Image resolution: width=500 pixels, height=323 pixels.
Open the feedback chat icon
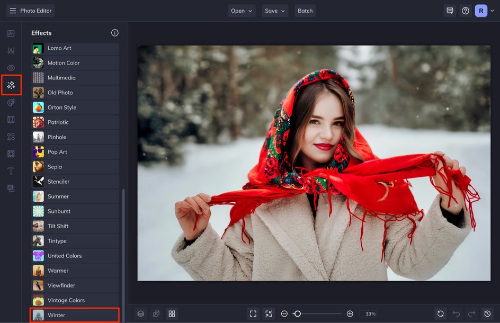tap(450, 11)
